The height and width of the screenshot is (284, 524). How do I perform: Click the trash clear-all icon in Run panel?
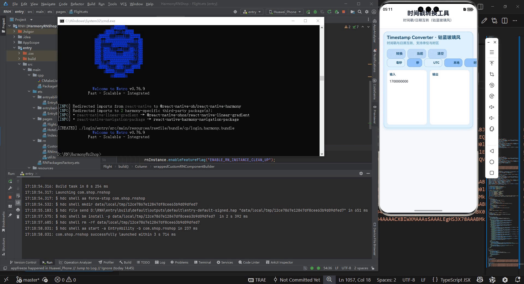[x=18, y=217]
